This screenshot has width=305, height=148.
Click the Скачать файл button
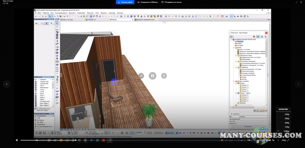click(125, 2)
